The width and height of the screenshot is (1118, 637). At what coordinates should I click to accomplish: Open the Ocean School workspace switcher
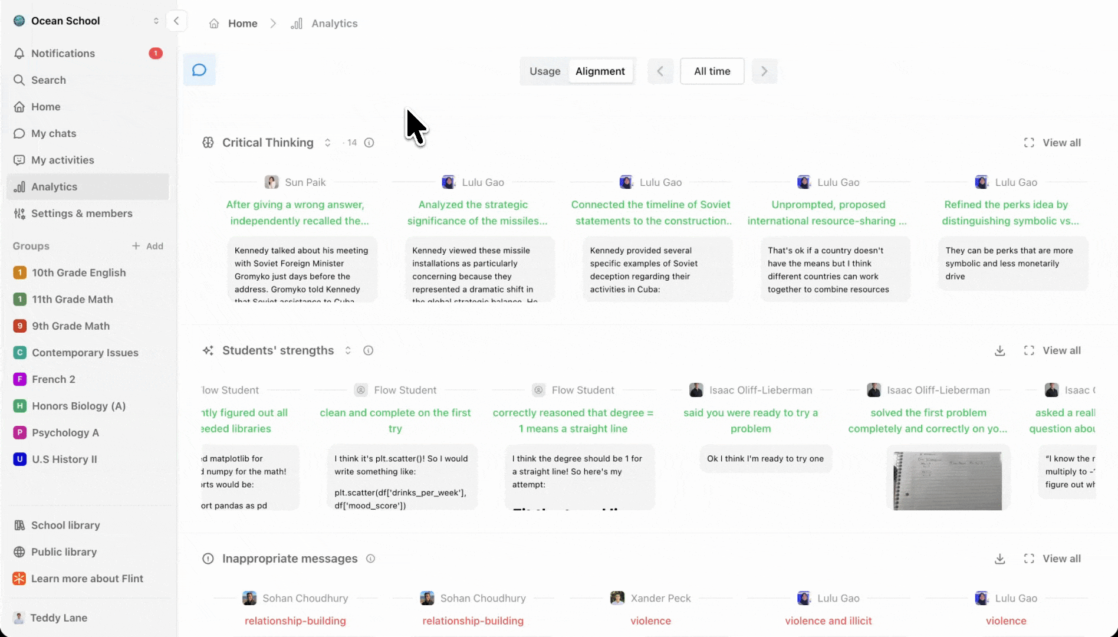86,21
